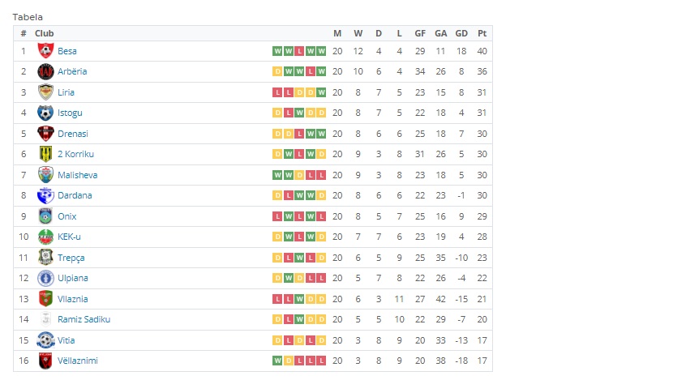Click the KEK-u club crest
The image size is (686, 380).
(45, 237)
